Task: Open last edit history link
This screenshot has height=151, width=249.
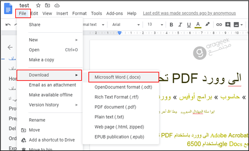Action: point(189,13)
